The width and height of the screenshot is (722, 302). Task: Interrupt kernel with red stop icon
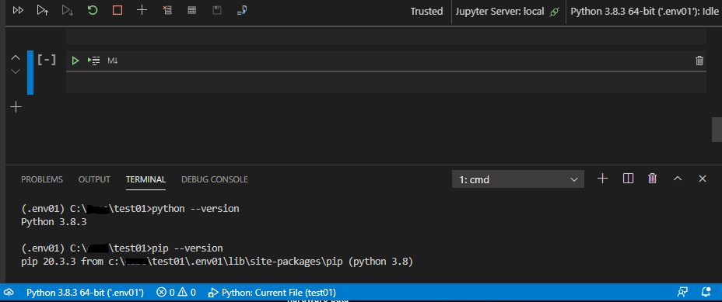coord(117,10)
